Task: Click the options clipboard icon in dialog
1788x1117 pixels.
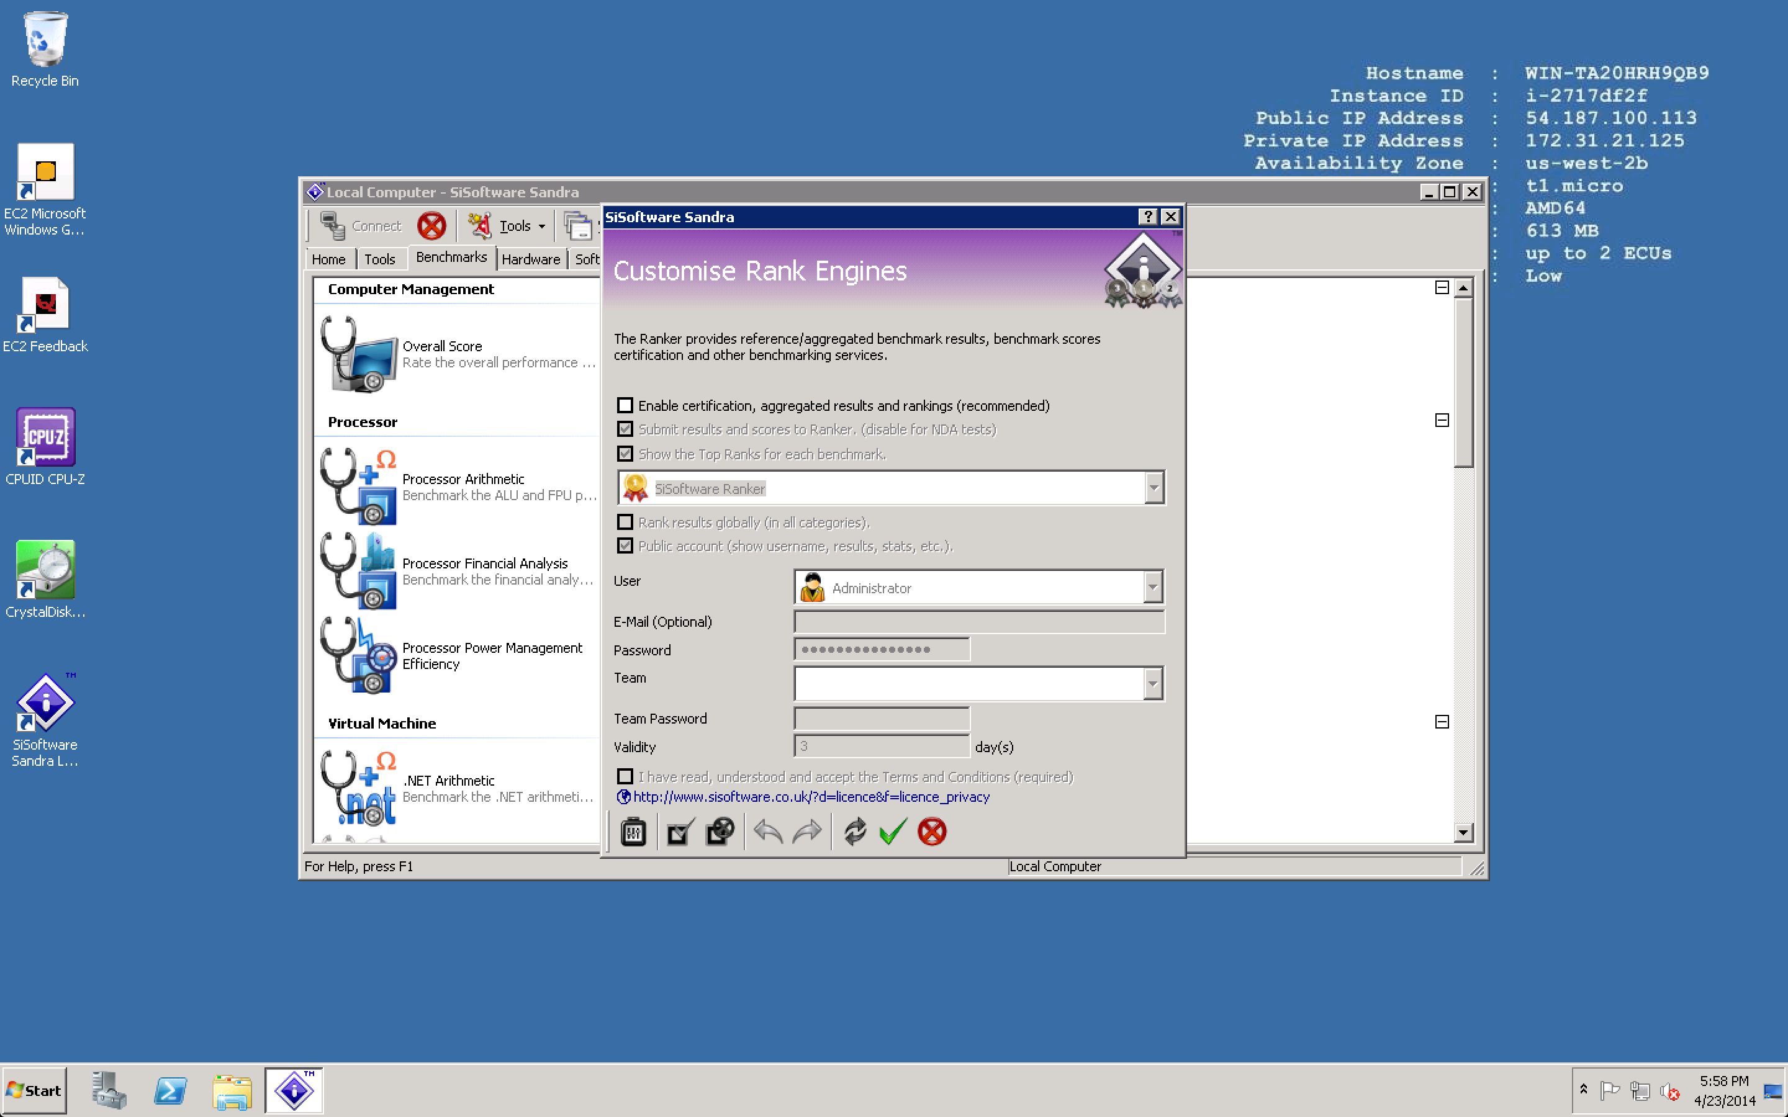Action: (x=633, y=832)
